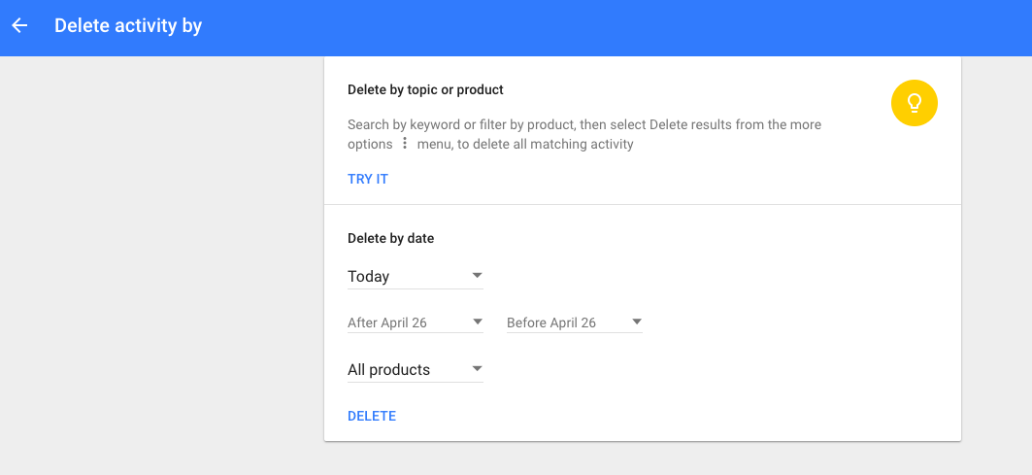Click the Delete by date heading
1032x475 pixels.
391,239
